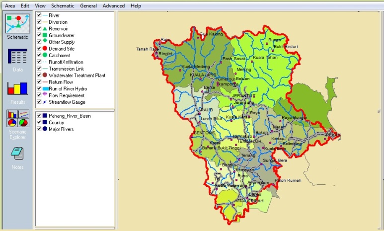Click the KUALA LIPIS label on map
Viewport: 384px width, 231px height.
tap(202, 75)
